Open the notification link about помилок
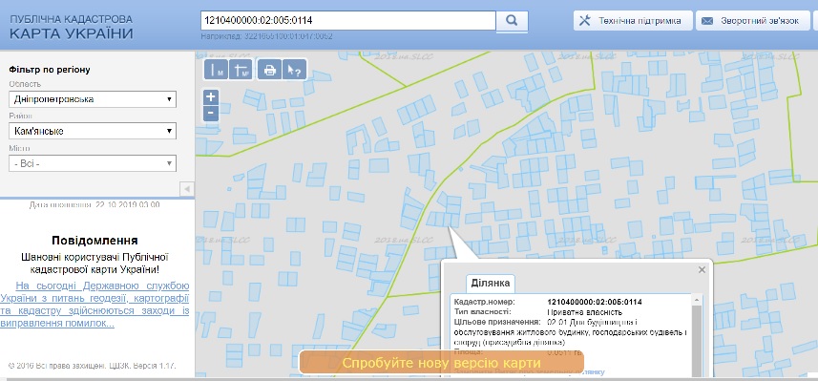 pyautogui.click(x=94, y=305)
